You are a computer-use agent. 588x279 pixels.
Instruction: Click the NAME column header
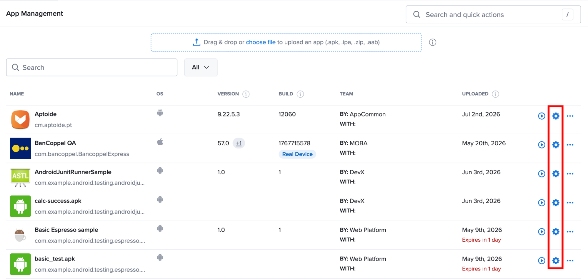[x=17, y=94]
